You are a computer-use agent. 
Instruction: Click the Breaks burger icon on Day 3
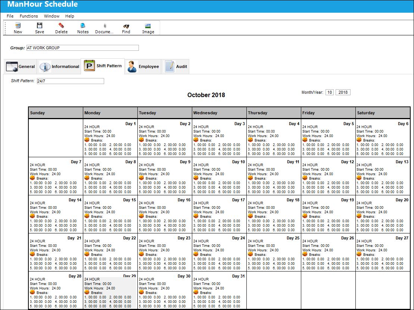196,140
